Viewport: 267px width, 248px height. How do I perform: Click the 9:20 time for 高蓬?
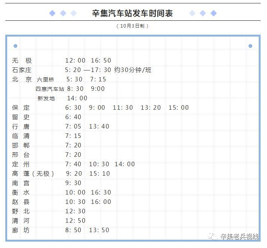tap(74, 174)
